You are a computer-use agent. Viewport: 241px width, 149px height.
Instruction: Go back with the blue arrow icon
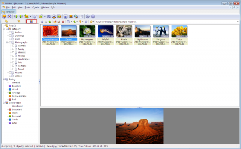point(42,22)
